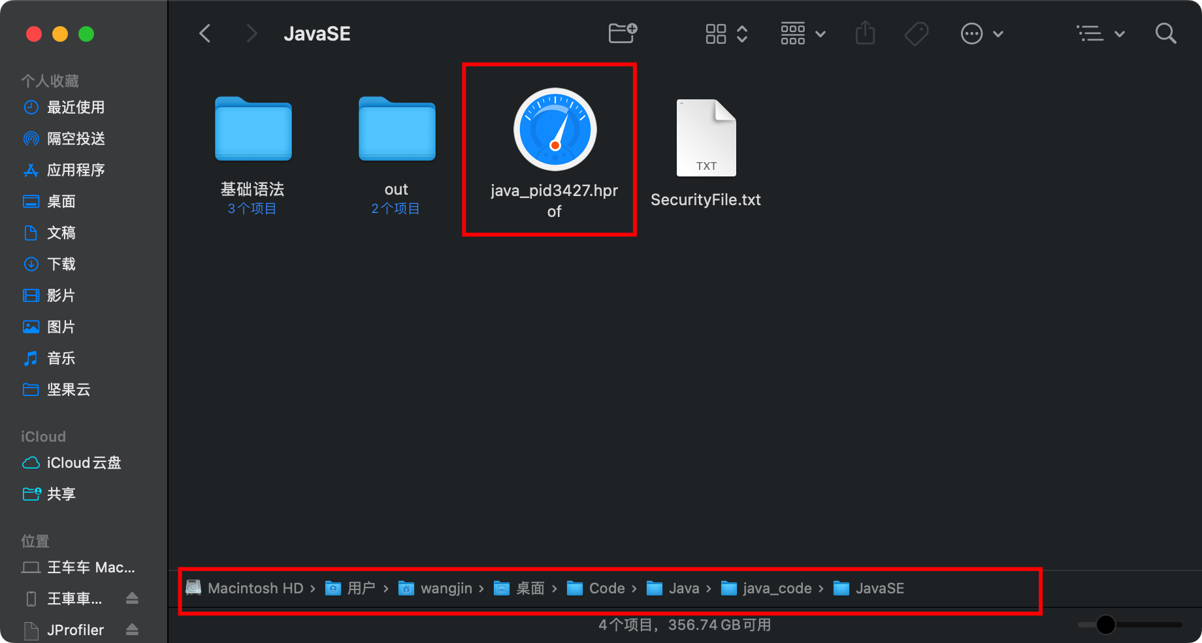Select JProfiler volume in sidebar
1202x643 pixels.
coord(65,630)
